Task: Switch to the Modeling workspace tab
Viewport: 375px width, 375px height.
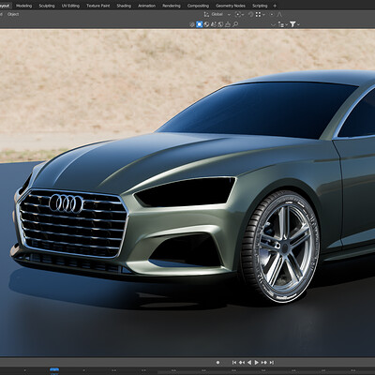Action: coord(23,6)
